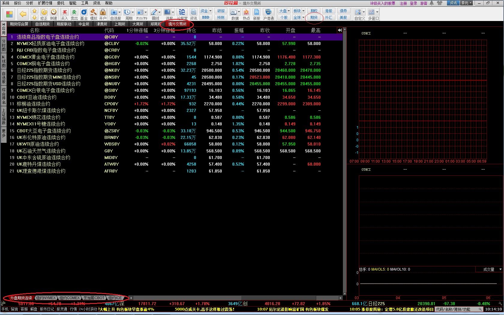
Task: Go back with the yellow left arrow
Action: pyautogui.click(x=23, y=14)
